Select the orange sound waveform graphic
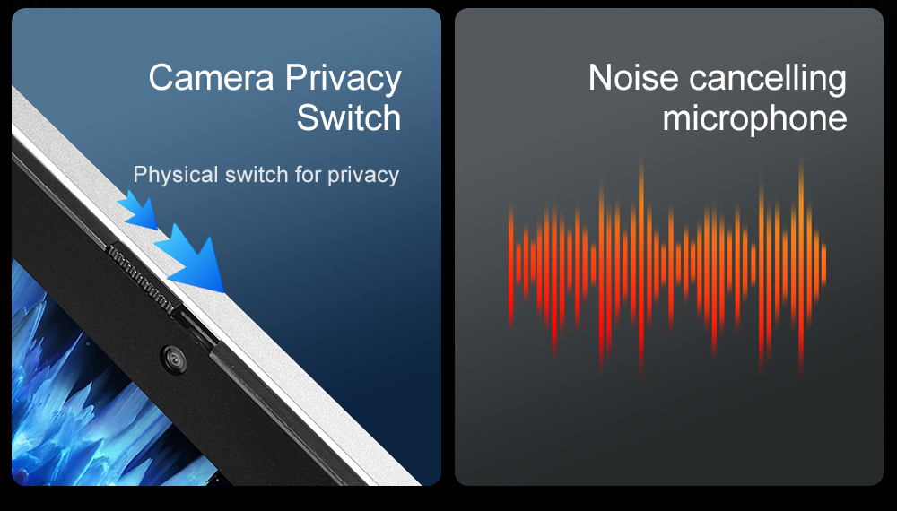 pos(667,266)
